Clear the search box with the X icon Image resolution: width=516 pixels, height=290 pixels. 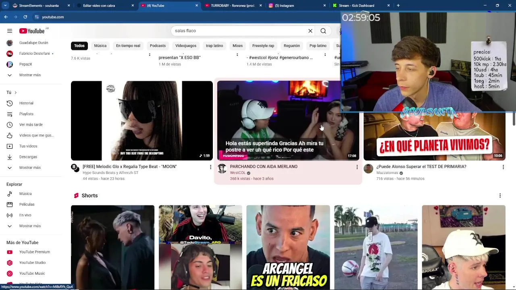pyautogui.click(x=310, y=31)
